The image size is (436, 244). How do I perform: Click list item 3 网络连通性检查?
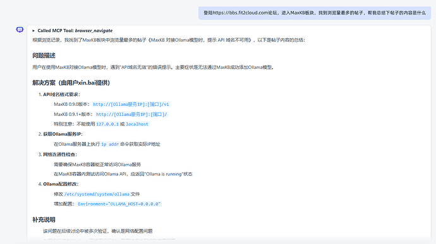point(58,154)
